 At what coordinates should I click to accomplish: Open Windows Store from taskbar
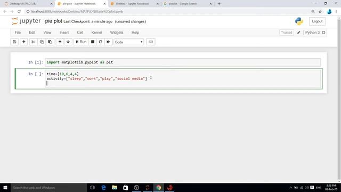126,187
